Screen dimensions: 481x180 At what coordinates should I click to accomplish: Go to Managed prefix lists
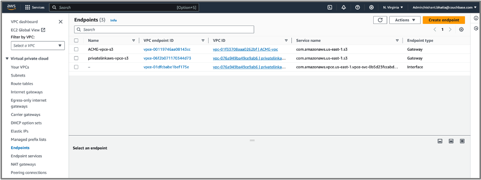tap(28, 139)
